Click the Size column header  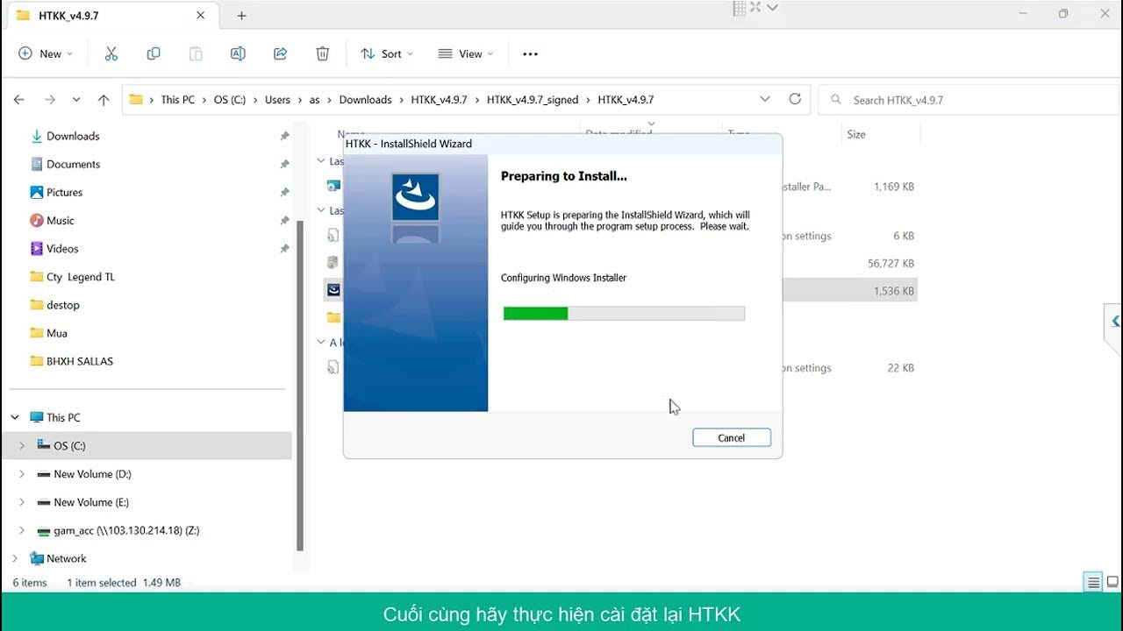856,134
